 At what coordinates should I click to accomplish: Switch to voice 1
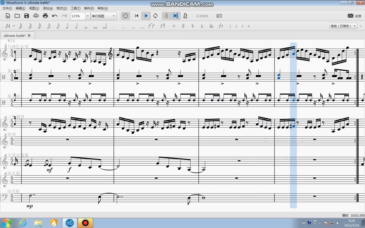tap(230, 26)
